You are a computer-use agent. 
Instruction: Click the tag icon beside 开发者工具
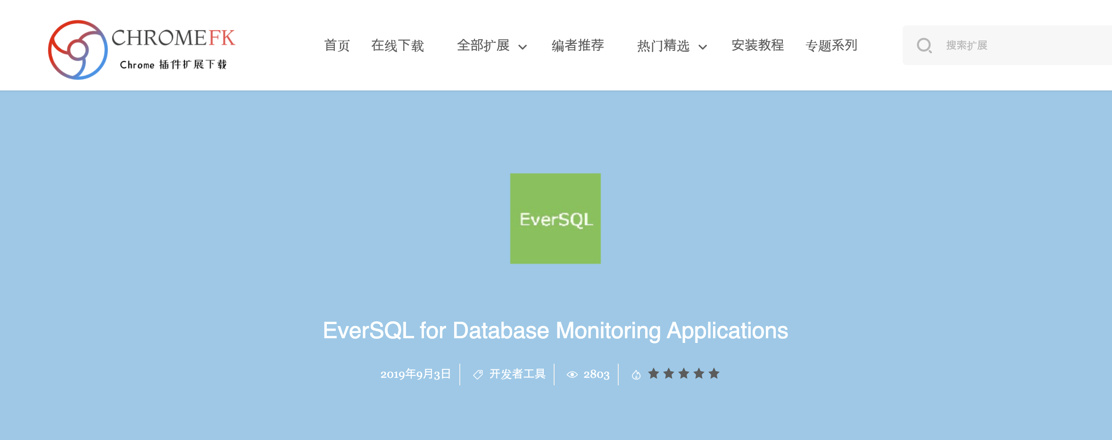(x=478, y=375)
